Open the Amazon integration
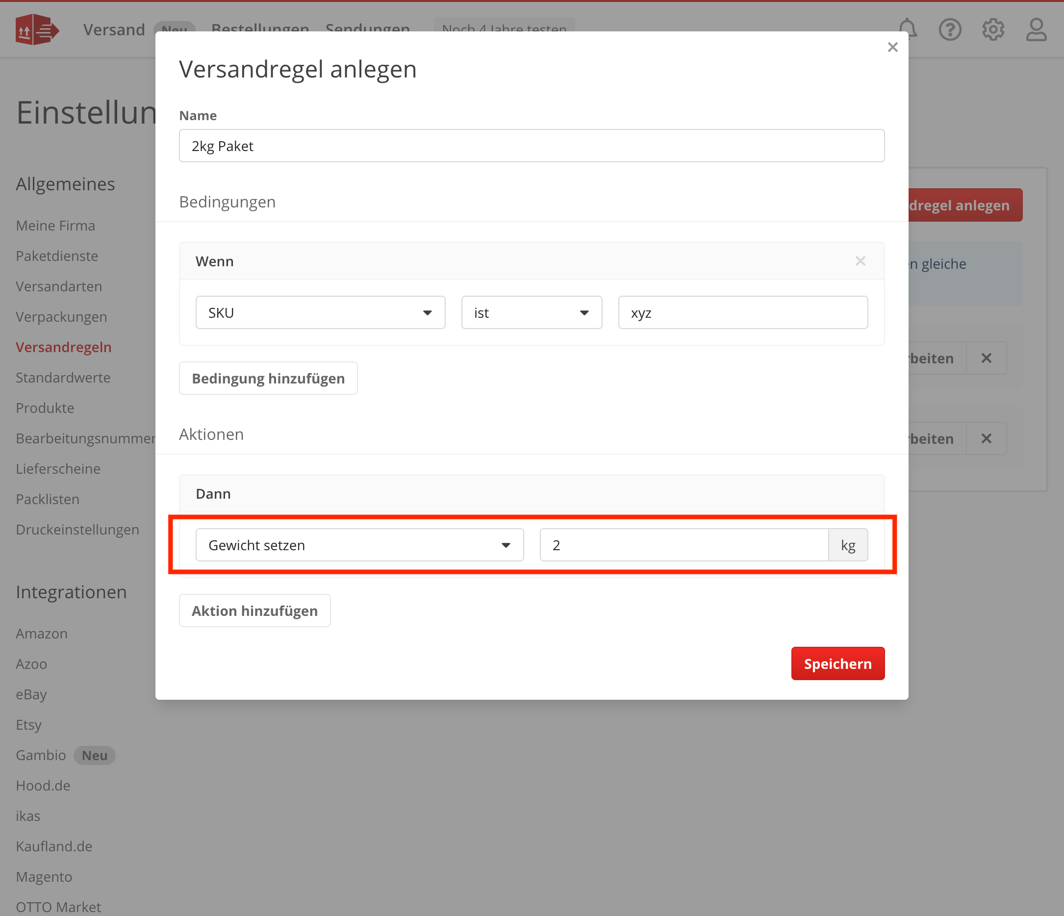1064x916 pixels. point(42,633)
